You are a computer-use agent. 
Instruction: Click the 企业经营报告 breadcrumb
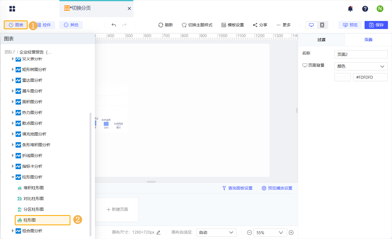[35, 52]
